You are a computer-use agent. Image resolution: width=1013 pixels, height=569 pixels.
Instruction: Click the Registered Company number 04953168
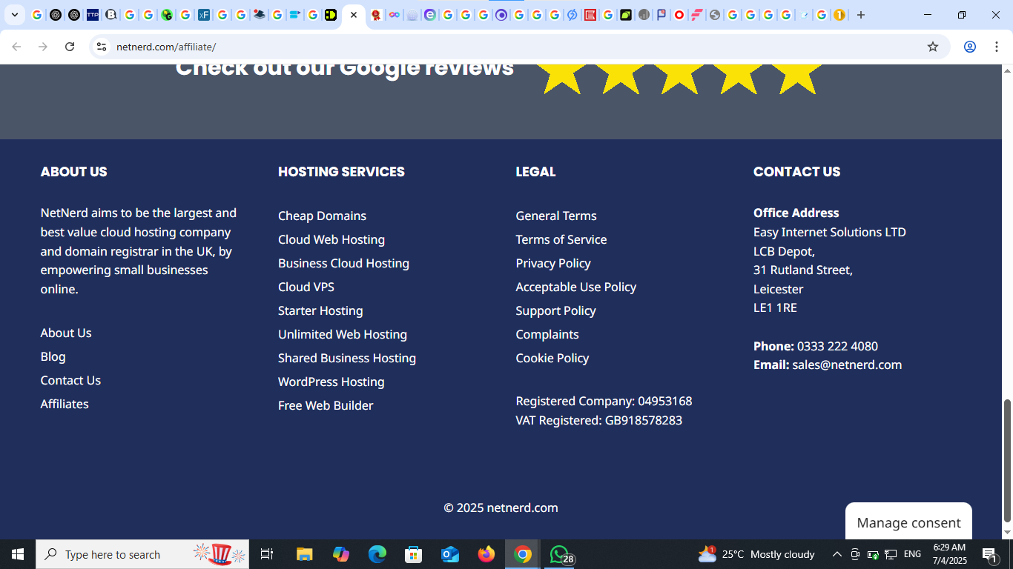coord(665,401)
